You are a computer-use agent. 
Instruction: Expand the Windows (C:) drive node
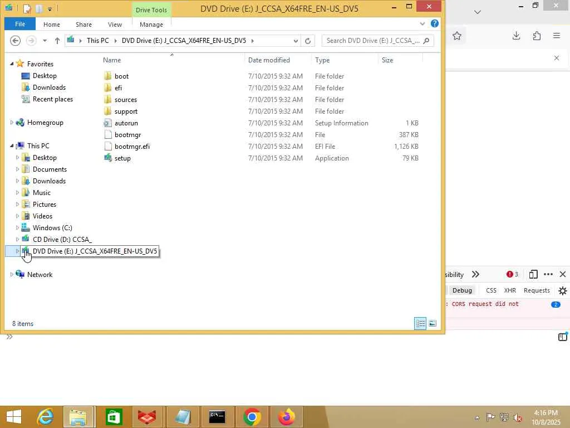point(17,228)
